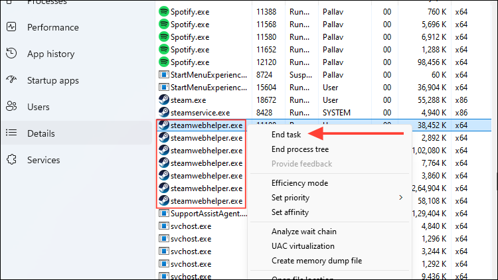This screenshot has width=498, height=280.
Task: Click svchost.exe icon with 4,840 K memory
Action: click(163, 226)
